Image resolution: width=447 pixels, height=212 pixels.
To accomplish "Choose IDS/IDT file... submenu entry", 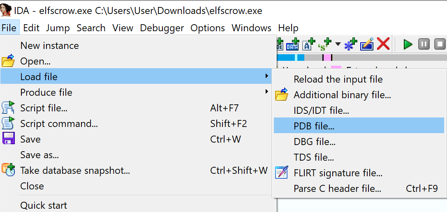I will [x=359, y=110].
